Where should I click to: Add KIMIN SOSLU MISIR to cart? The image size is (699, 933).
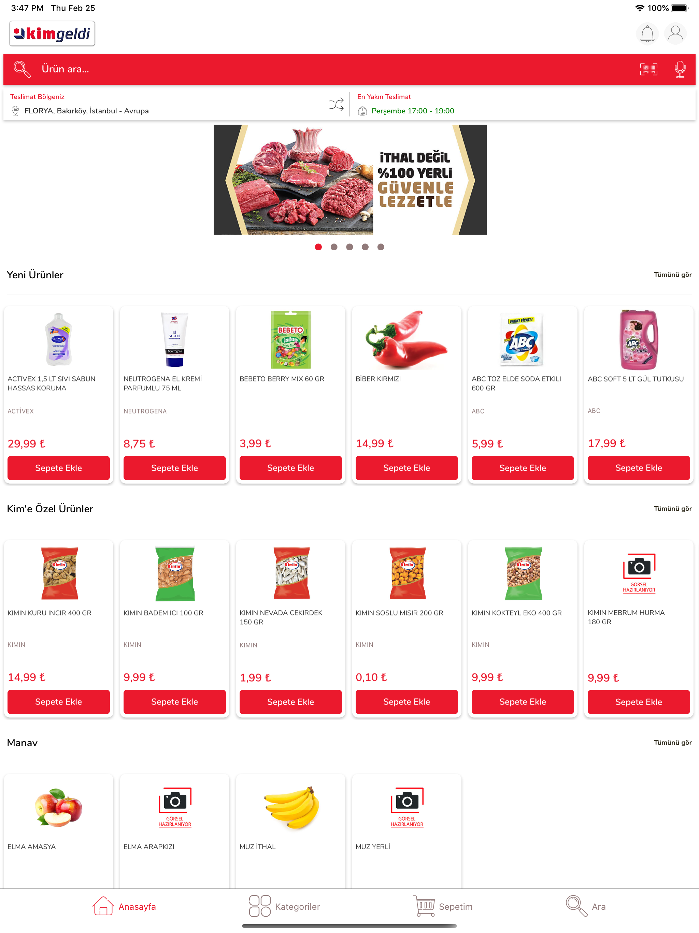[x=406, y=702]
